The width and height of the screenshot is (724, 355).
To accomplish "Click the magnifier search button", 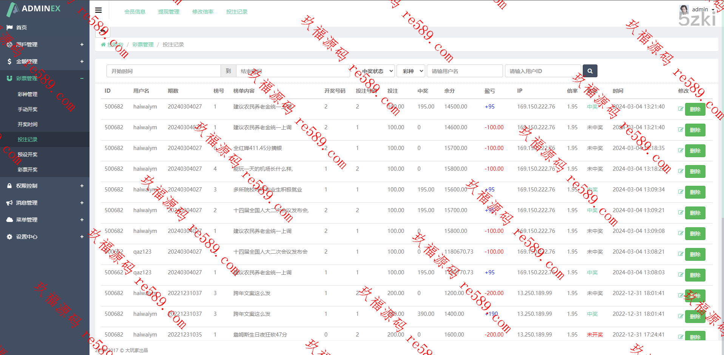I will tap(590, 71).
